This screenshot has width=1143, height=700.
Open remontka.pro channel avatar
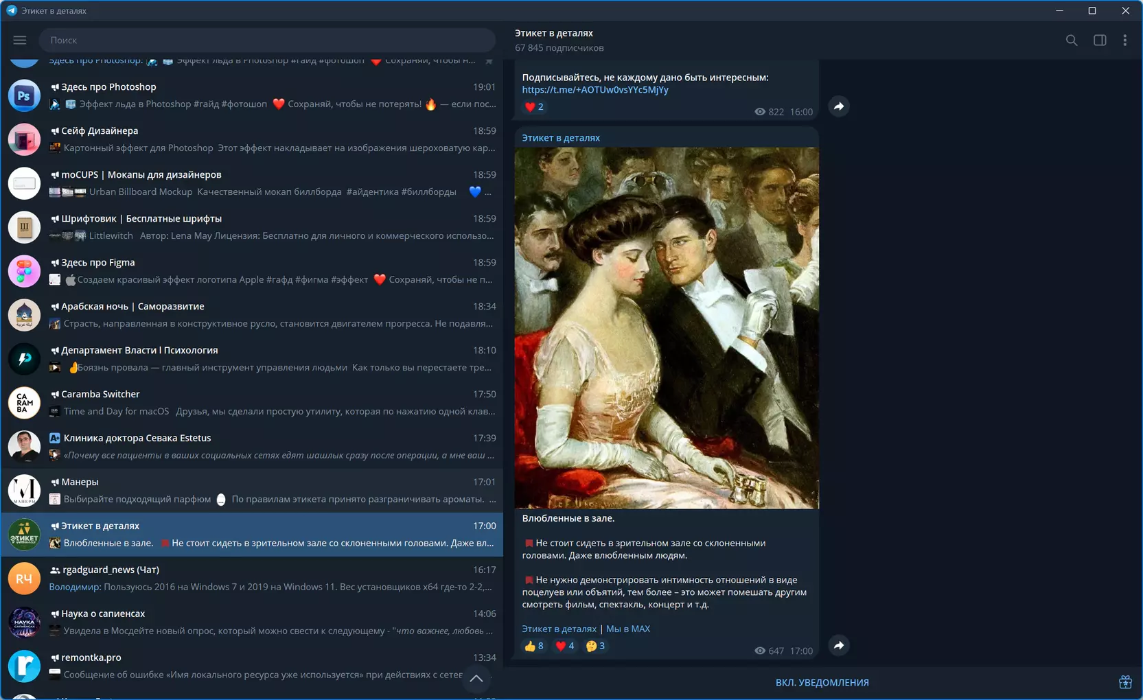(24, 666)
